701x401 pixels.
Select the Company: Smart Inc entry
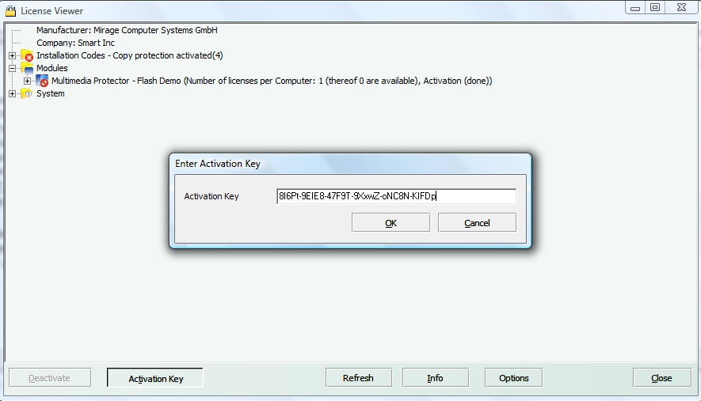point(75,43)
